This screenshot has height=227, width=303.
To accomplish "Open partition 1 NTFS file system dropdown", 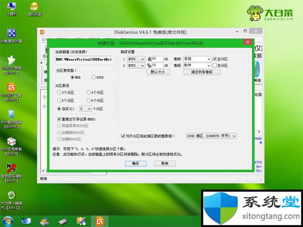I will (x=136, y=59).
